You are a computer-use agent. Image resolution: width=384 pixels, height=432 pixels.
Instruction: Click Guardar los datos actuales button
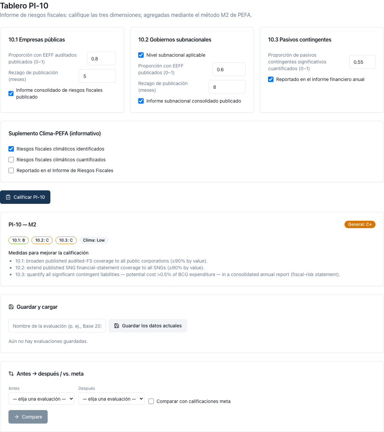[148, 326]
